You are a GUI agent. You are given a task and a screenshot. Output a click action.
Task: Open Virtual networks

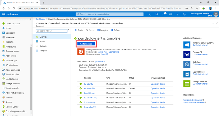[x=11, y=88]
